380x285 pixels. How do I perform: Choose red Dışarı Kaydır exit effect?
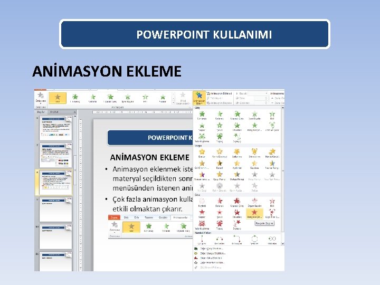click(254, 202)
